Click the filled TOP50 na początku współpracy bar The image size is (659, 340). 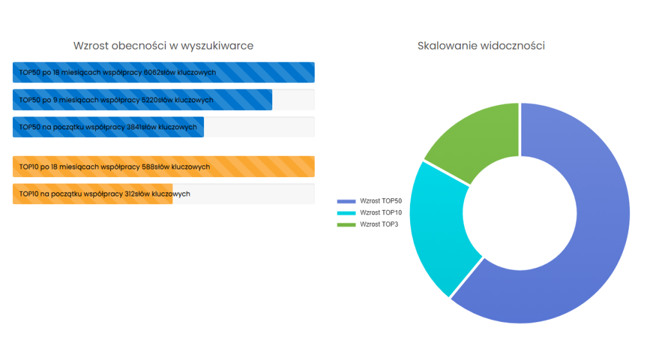click(108, 127)
